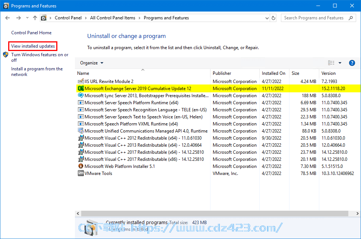
Task: Click the Visual C++ 2017 x86 icon
Action: [x=81, y=159]
